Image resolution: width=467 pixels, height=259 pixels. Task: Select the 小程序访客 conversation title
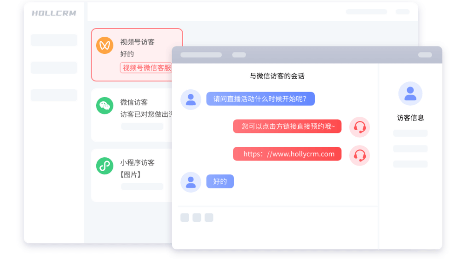[137, 162]
